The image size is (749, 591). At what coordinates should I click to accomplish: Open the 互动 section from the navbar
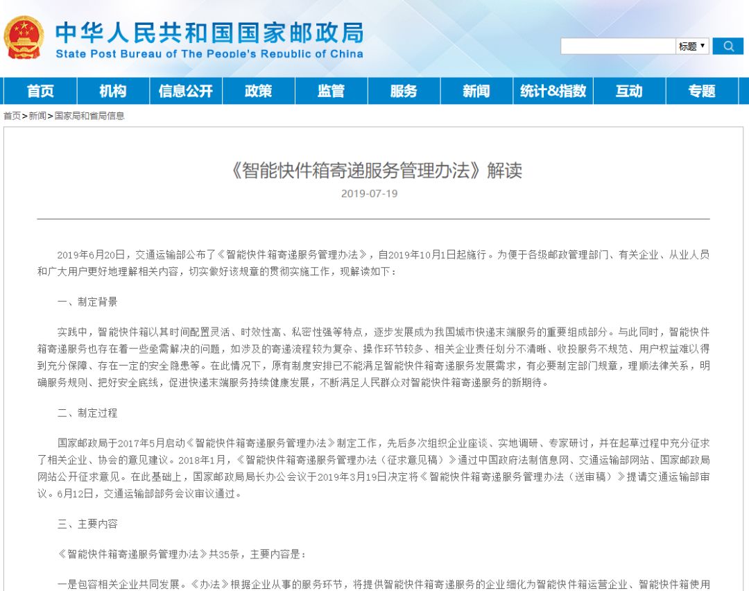630,91
